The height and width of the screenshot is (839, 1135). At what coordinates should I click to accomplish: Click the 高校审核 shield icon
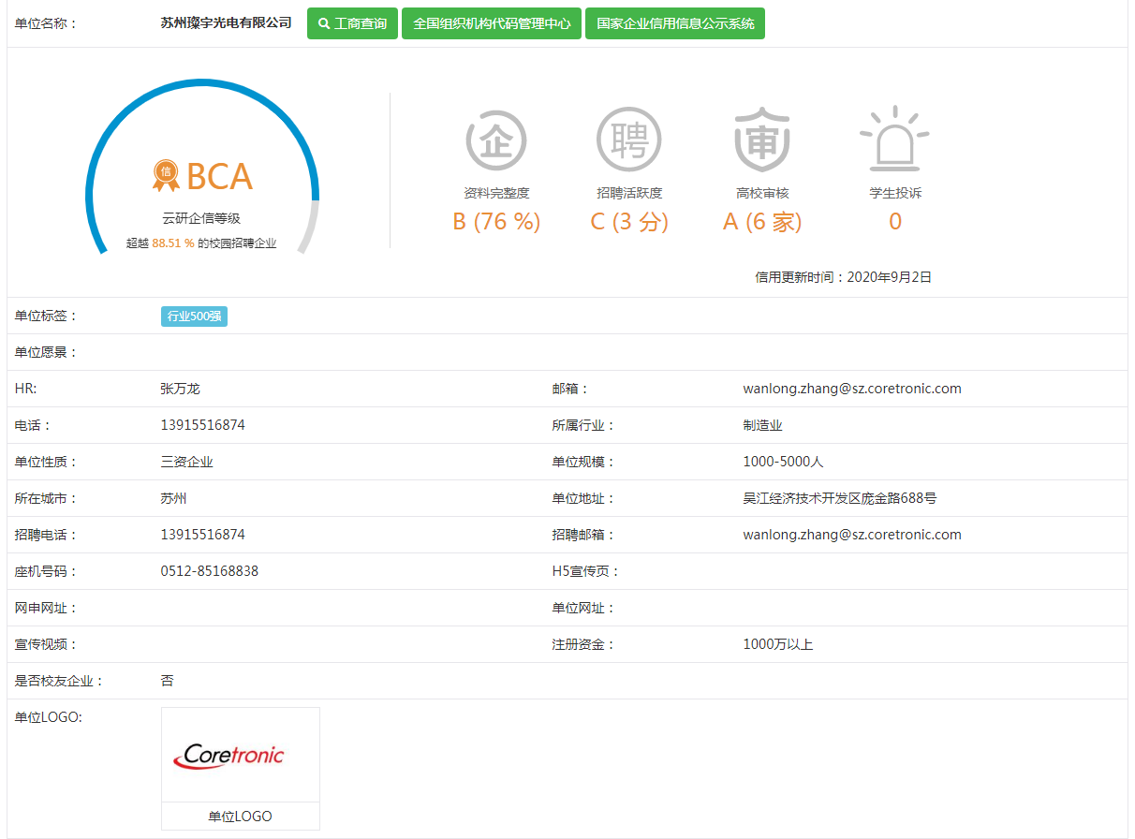[x=762, y=140]
